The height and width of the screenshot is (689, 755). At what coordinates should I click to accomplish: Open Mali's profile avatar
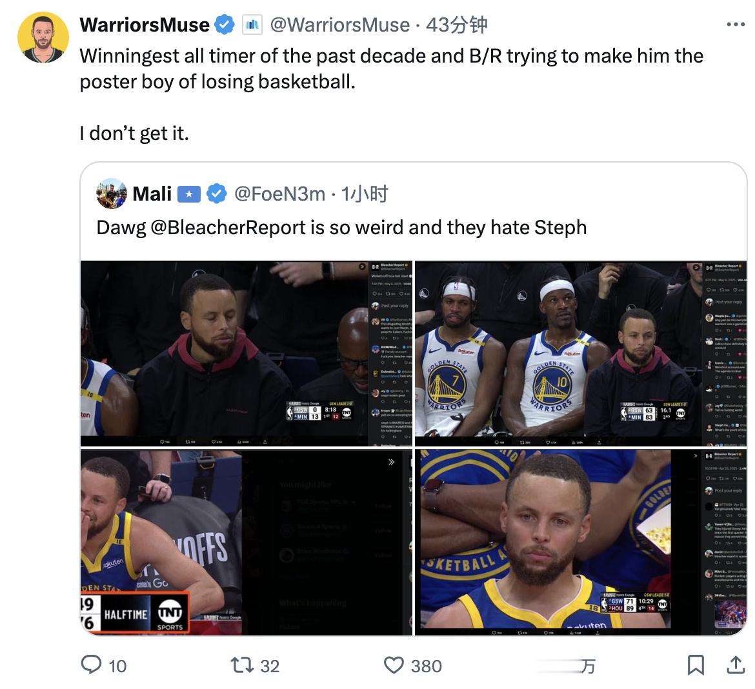pos(112,194)
